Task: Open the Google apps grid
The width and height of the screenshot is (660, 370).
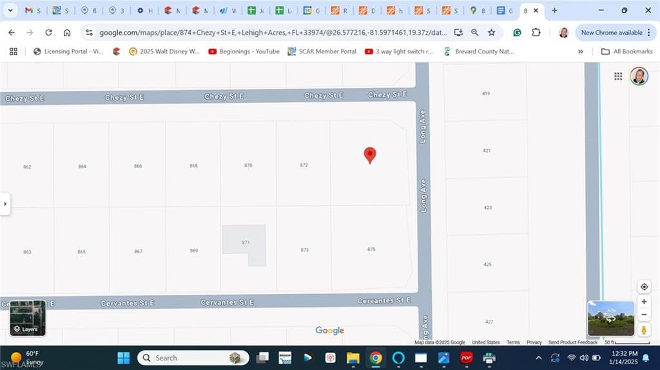Action: point(618,76)
